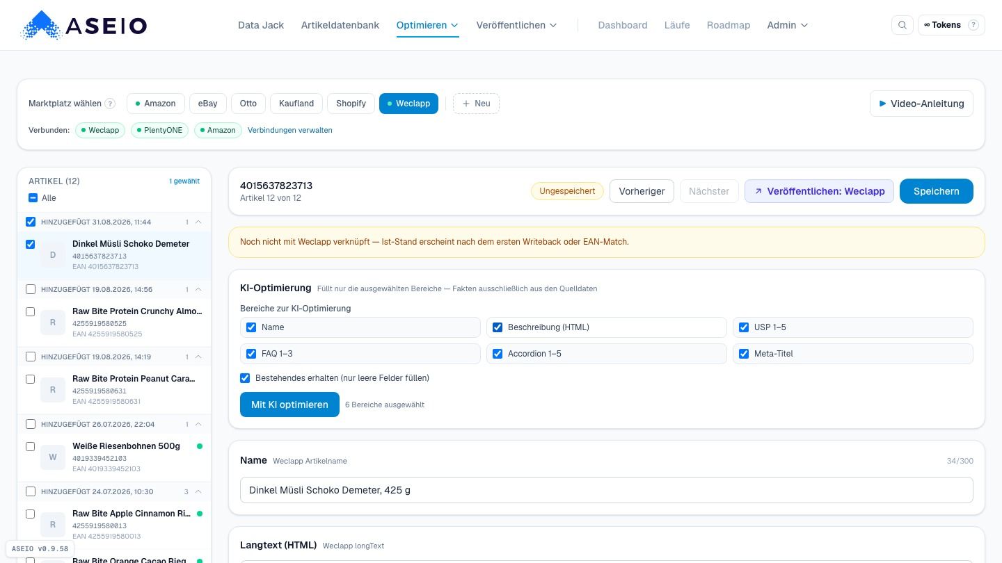This screenshot has width=1002, height=563.
Task: Check group Hinzugefügt 19.08.2026, 14:56
Action: pyautogui.click(x=31, y=289)
